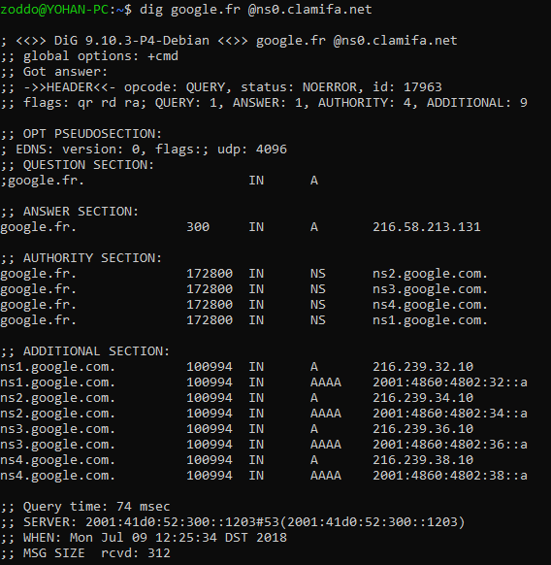This screenshot has height=565, width=551.
Task: Click the IPv6 address 2001:4860:4802:34::a
Action: coord(450,414)
